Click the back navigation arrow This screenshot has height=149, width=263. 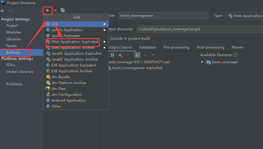[3, 11]
